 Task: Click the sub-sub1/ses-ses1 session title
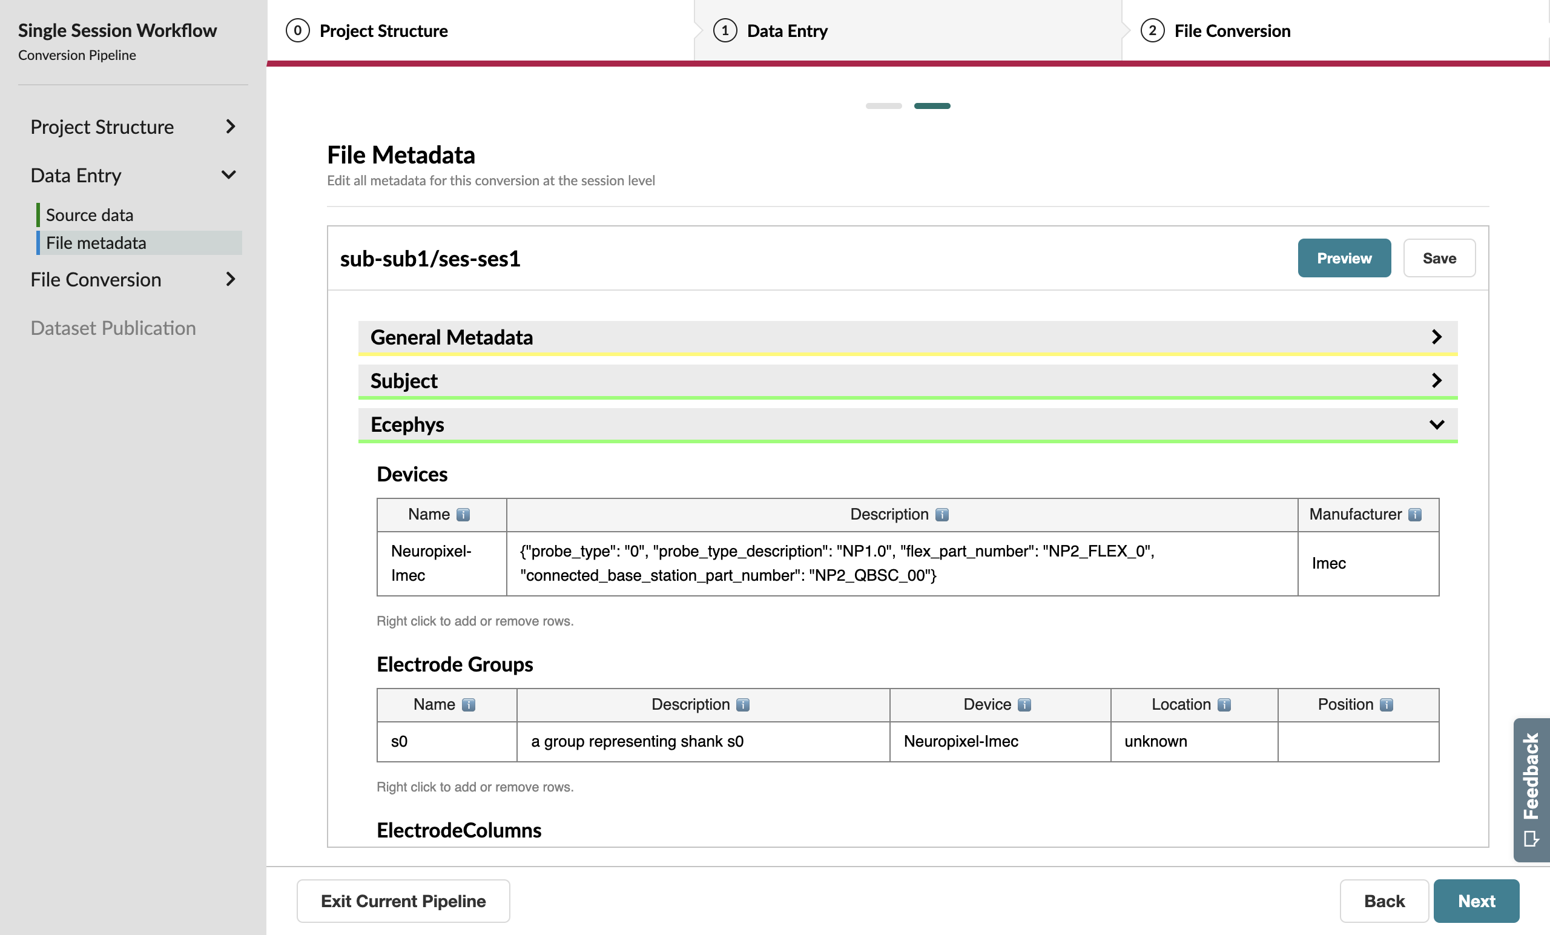tap(430, 259)
